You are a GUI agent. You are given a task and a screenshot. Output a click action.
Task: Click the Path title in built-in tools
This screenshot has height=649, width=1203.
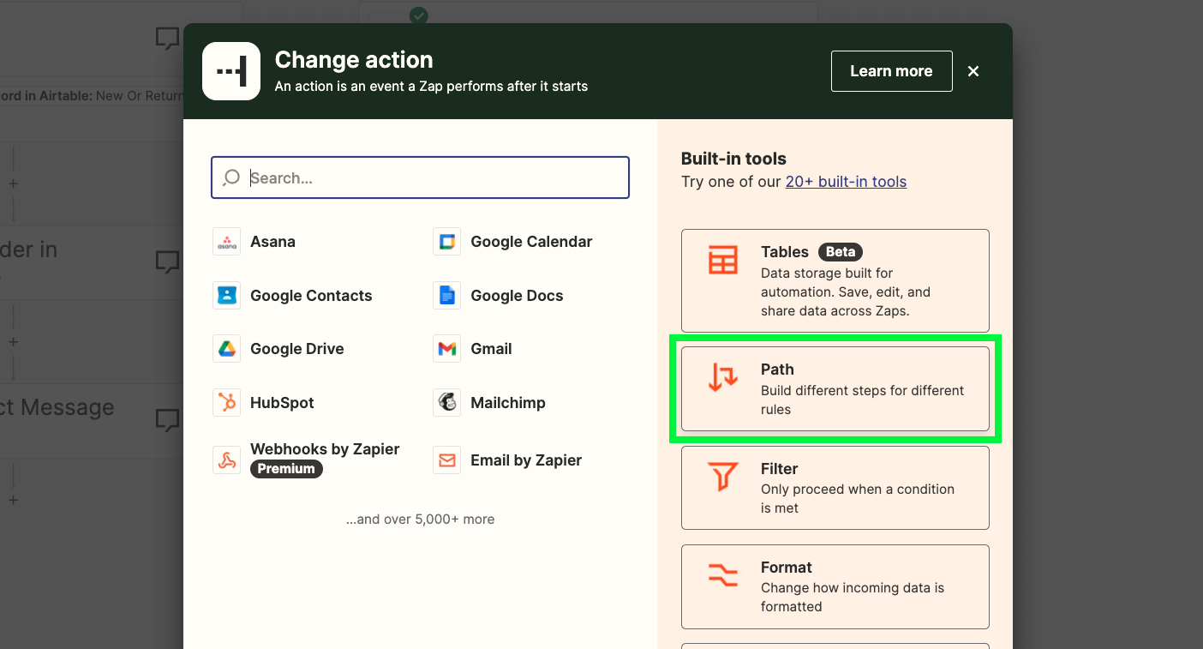click(x=777, y=370)
